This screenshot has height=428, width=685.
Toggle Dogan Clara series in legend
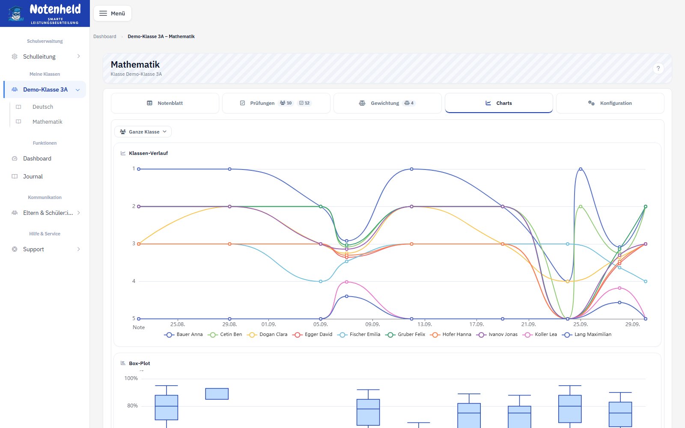[x=268, y=335]
